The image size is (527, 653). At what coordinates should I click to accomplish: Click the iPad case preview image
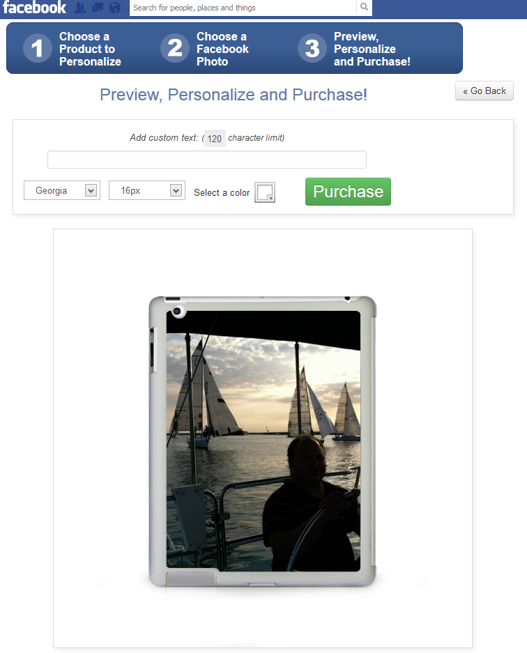263,441
